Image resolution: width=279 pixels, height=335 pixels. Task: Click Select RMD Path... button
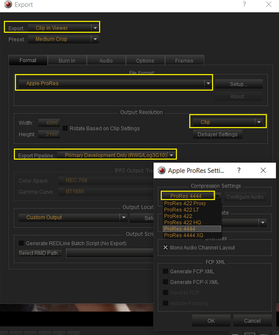[40, 253]
